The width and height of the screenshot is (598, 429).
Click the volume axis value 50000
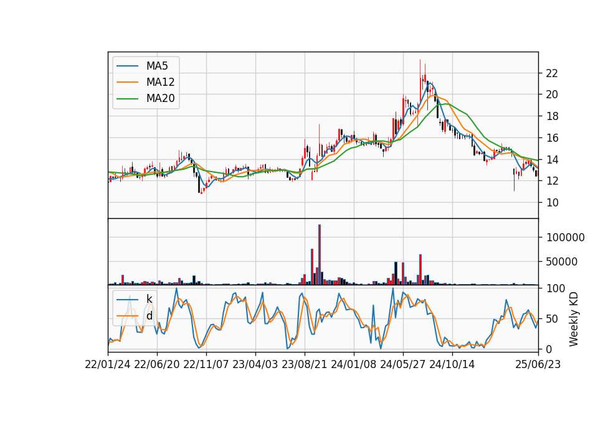(x=562, y=262)
